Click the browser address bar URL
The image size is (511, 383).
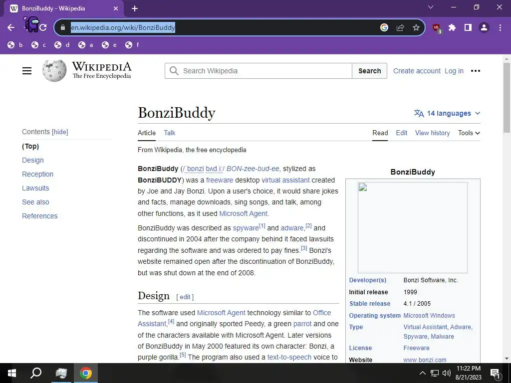[x=123, y=27]
